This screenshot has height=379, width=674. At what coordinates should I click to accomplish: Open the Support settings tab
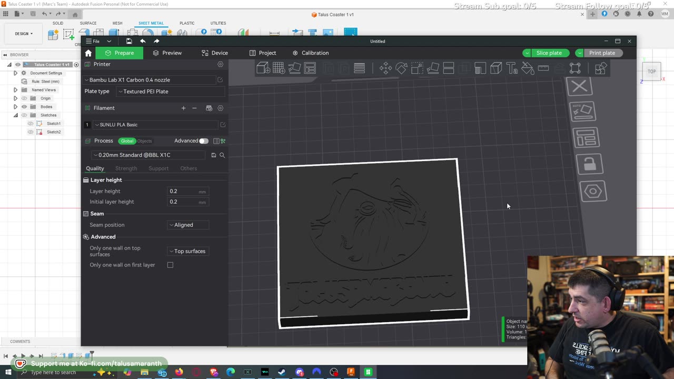[158, 168]
